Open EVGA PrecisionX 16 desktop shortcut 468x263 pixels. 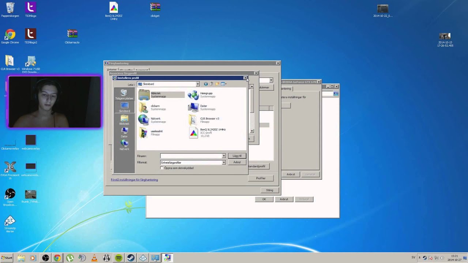click(x=10, y=170)
